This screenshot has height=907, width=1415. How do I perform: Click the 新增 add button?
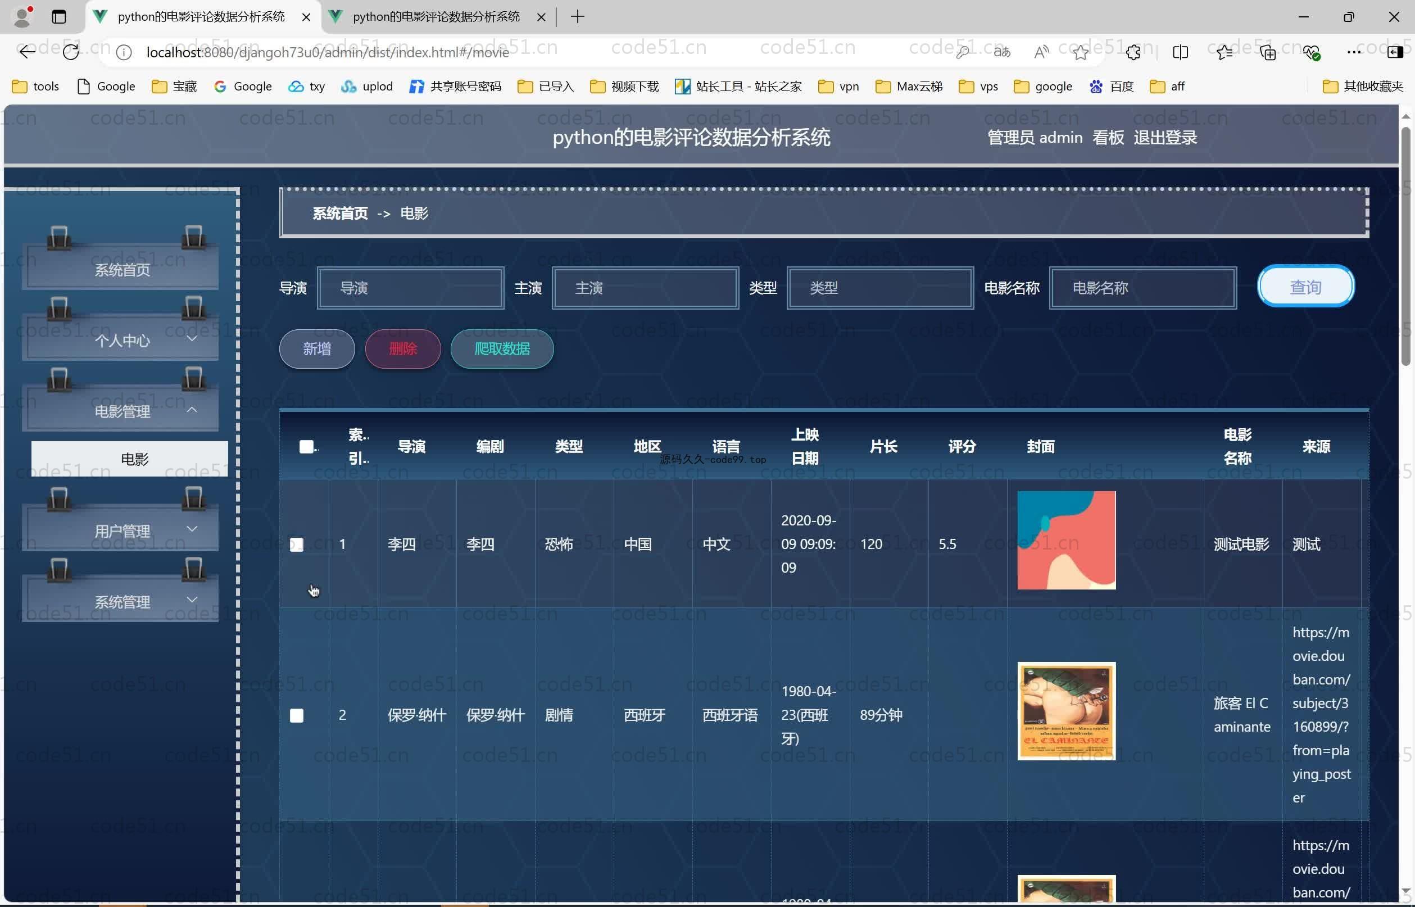[317, 348]
